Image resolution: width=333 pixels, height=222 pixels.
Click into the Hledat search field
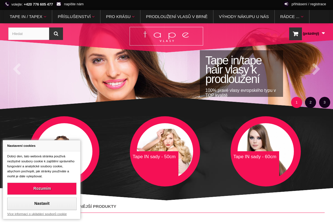coord(29,34)
